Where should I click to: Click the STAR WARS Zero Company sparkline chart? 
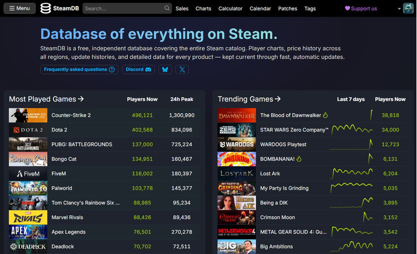[351, 129]
